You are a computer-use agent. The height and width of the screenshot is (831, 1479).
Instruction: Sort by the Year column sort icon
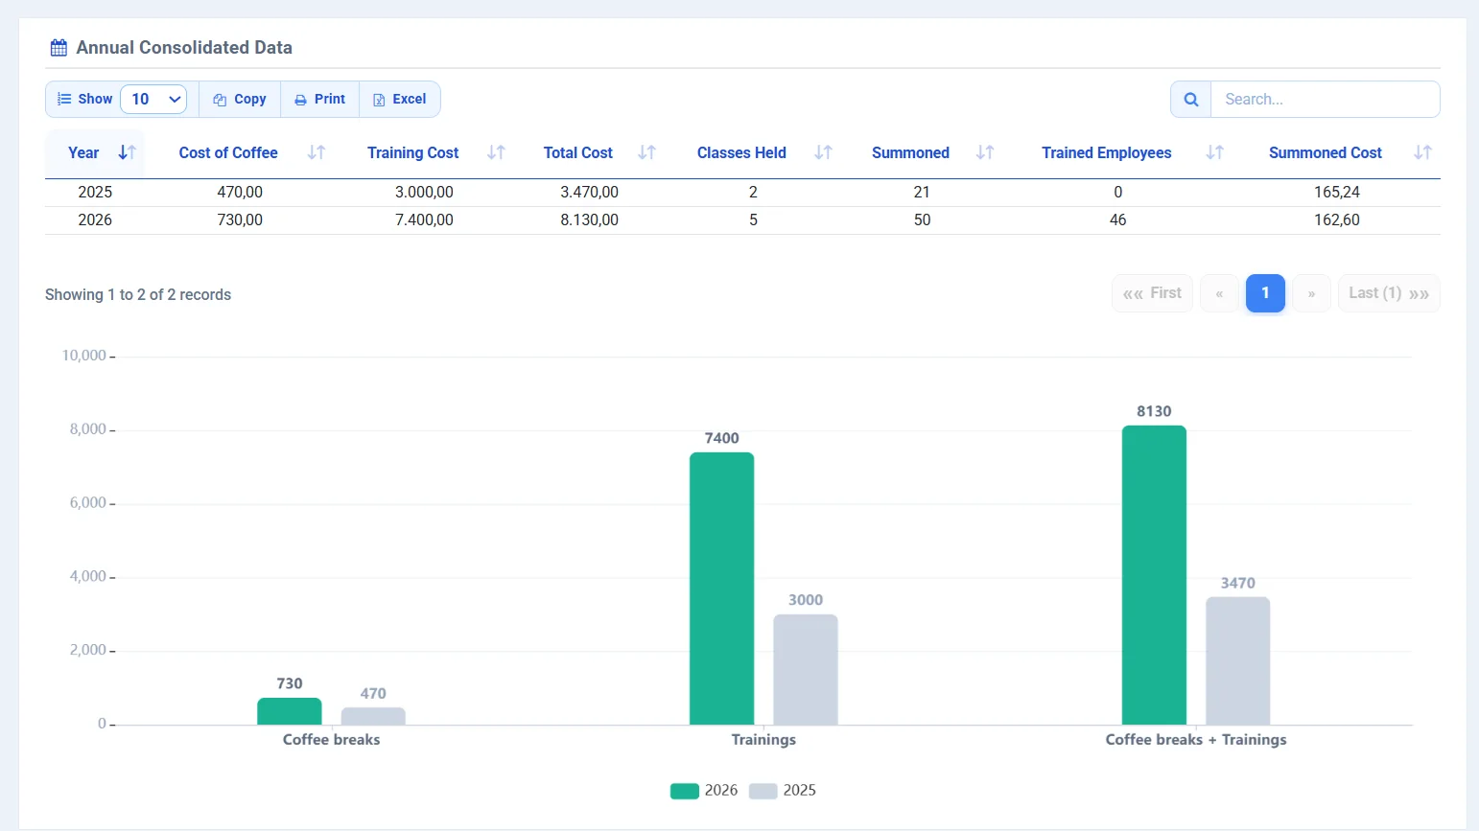(x=127, y=152)
